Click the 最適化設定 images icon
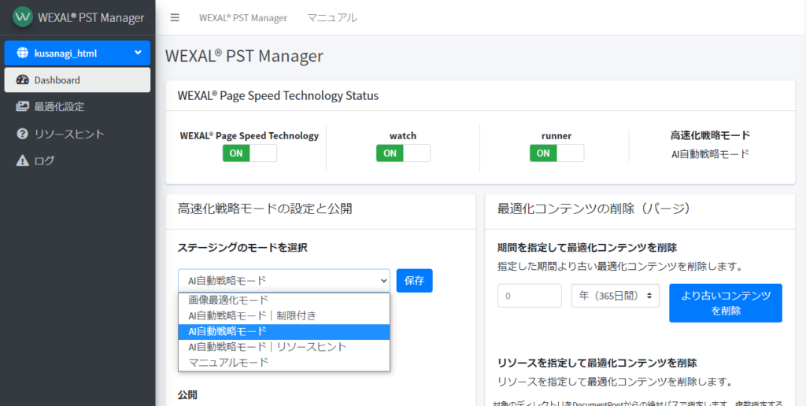 point(23,107)
